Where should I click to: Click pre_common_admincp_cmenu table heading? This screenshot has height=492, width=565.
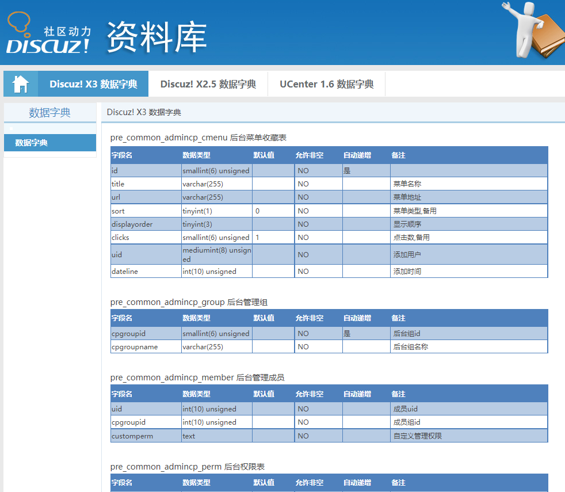point(198,138)
